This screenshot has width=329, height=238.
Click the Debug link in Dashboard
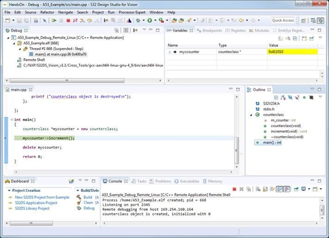click(89, 208)
